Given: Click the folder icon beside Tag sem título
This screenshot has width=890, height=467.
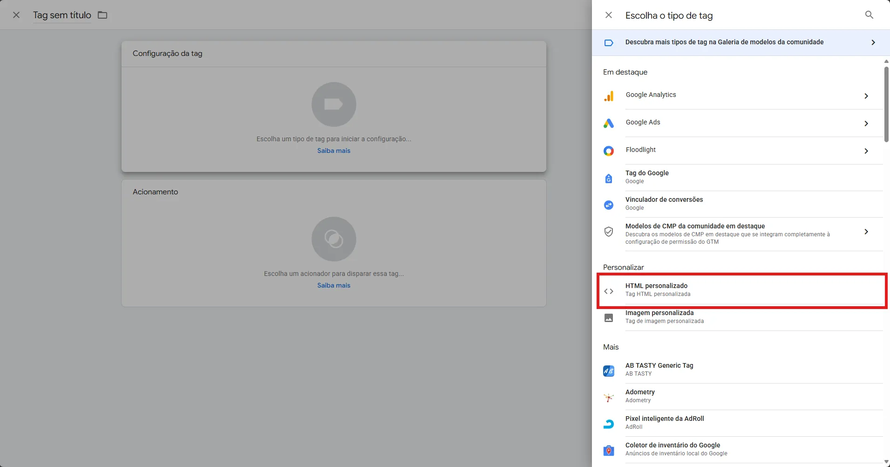Looking at the screenshot, I should (102, 15).
